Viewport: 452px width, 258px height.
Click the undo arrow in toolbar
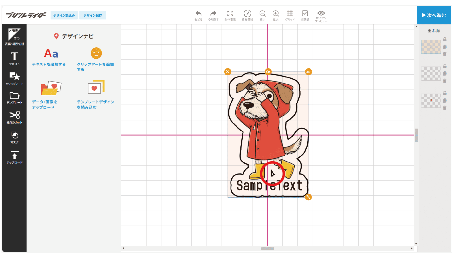198,15
